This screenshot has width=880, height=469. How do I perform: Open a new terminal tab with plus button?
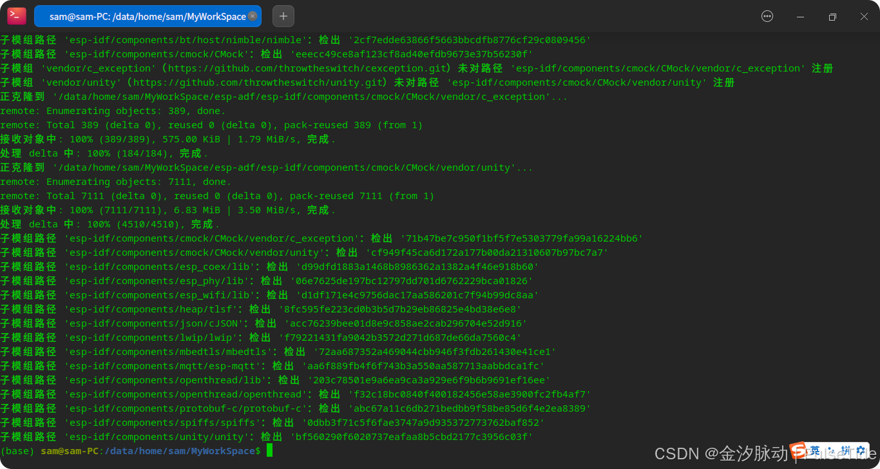[283, 16]
